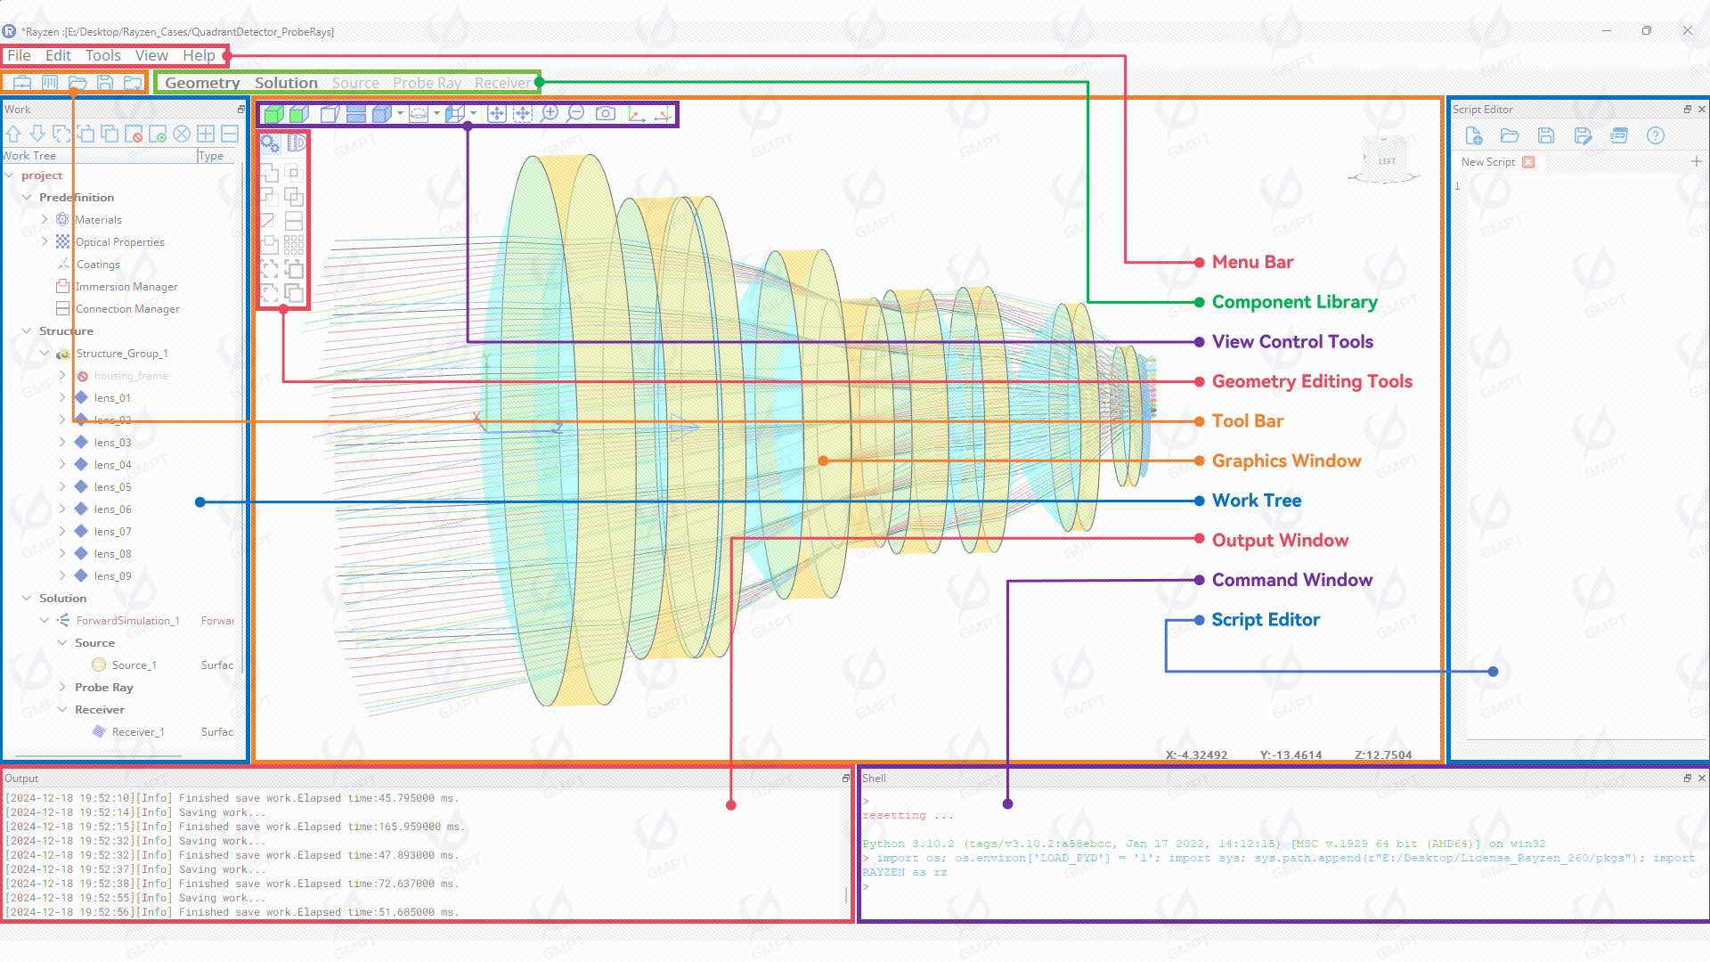This screenshot has height=962, width=1710.
Task: Expand the Optical Properties node
Action: tap(45, 241)
